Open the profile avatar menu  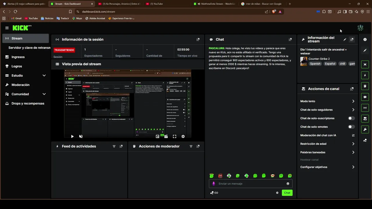pyautogui.click(x=360, y=28)
